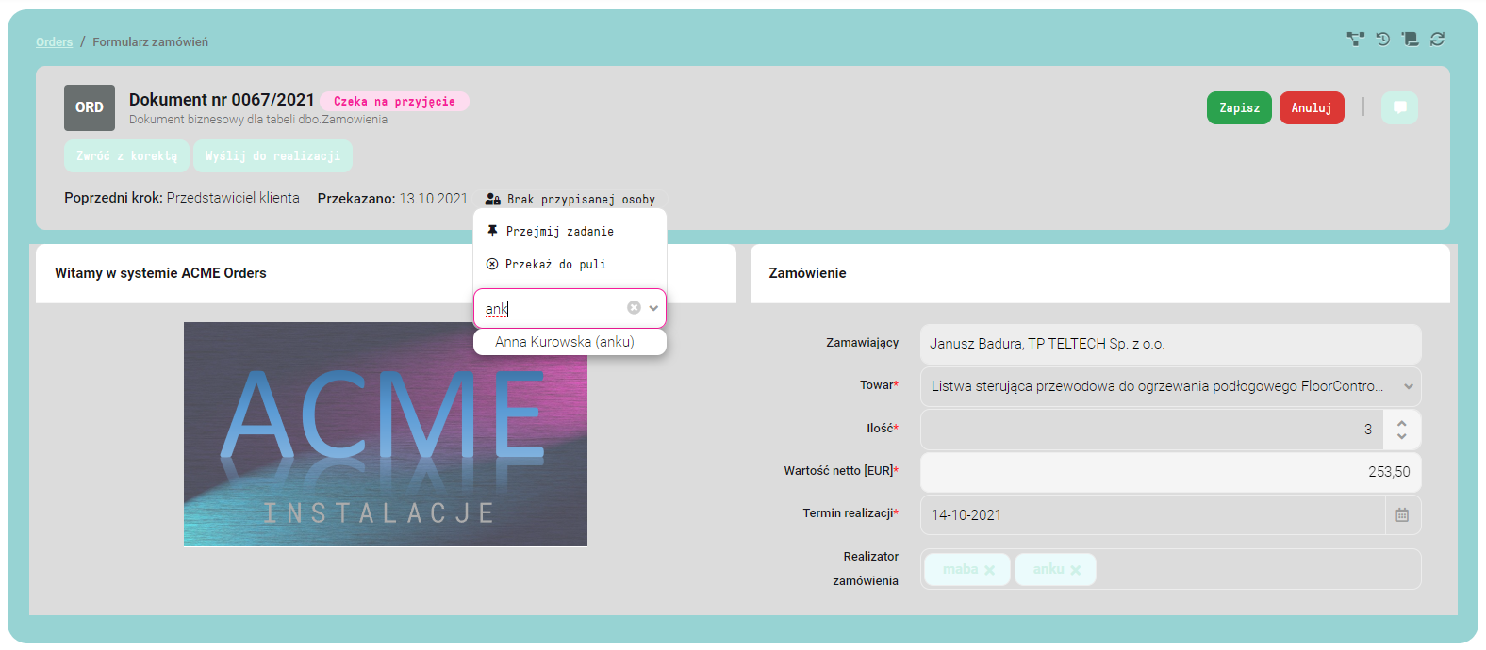Viewport: 1486px width, 650px height.
Task: Remove the 'anku' tag from Realizator
Action: [1076, 570]
